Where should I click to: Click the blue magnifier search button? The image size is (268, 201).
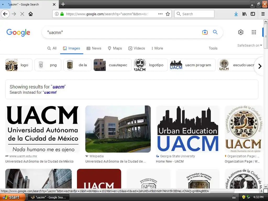point(215,32)
